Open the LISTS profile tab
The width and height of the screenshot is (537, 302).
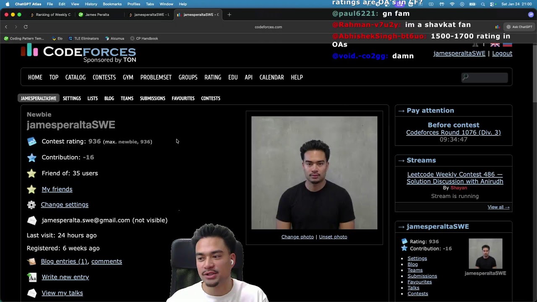92,99
